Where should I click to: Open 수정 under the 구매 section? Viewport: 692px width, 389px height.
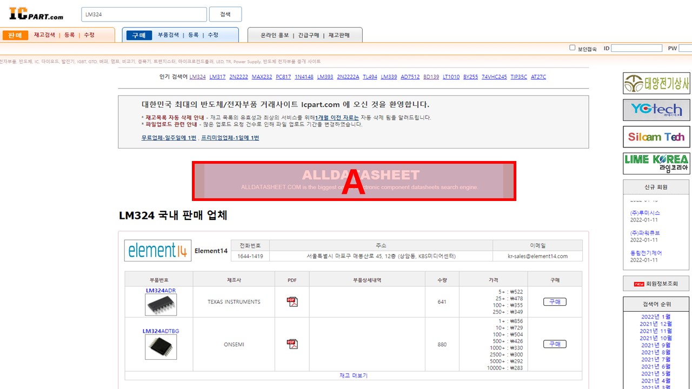[x=213, y=35]
